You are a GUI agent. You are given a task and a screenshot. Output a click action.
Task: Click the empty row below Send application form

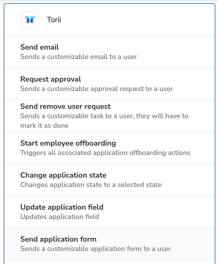point(110,262)
